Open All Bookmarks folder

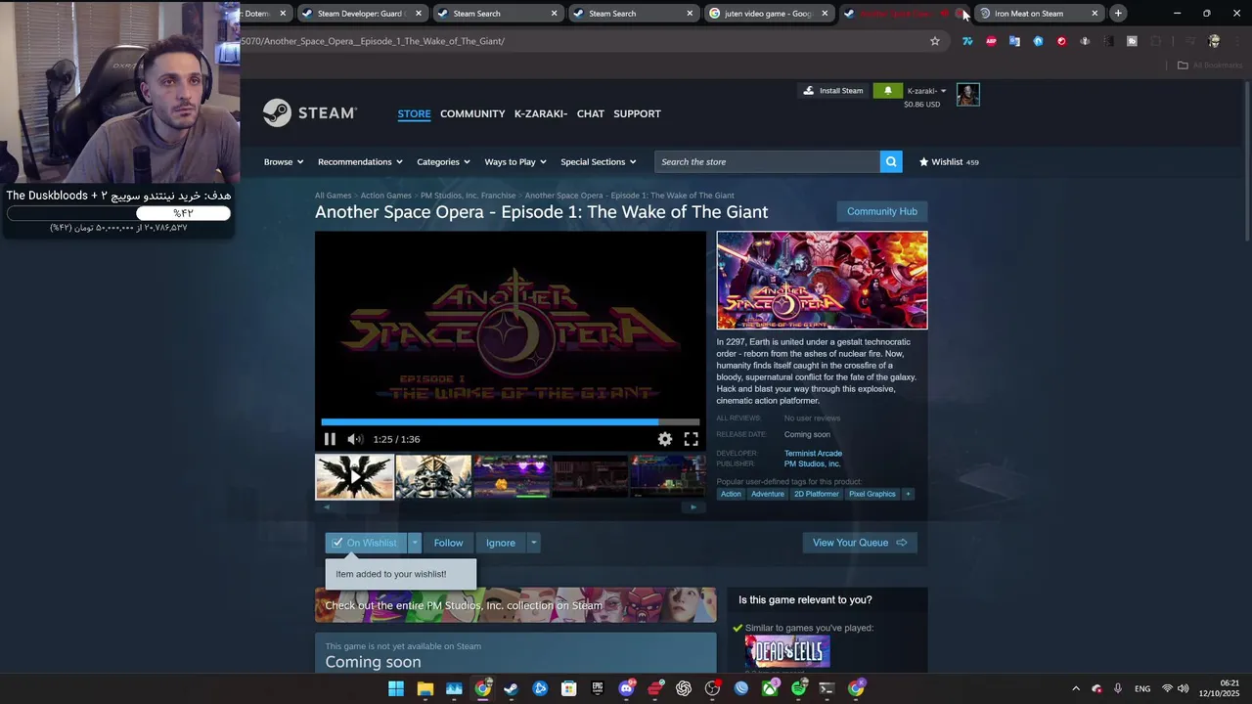coord(1209,66)
